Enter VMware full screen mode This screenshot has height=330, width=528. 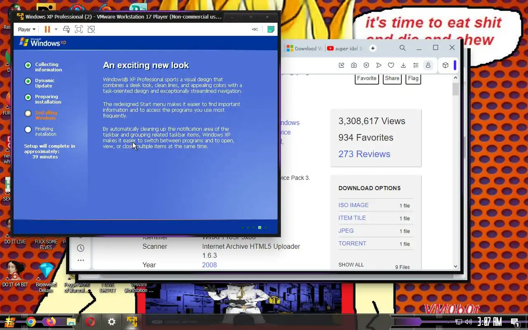[79, 29]
